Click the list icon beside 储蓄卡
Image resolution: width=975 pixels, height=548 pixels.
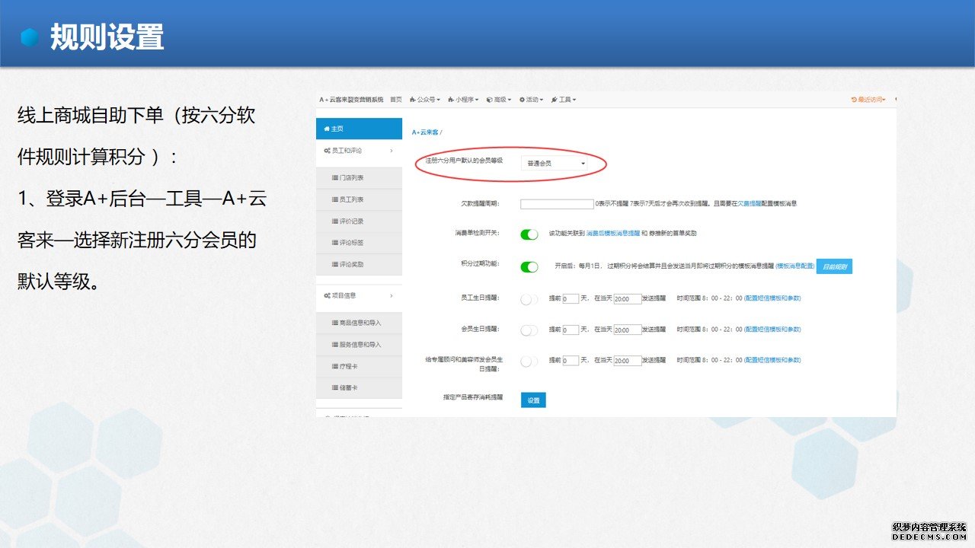(x=335, y=388)
